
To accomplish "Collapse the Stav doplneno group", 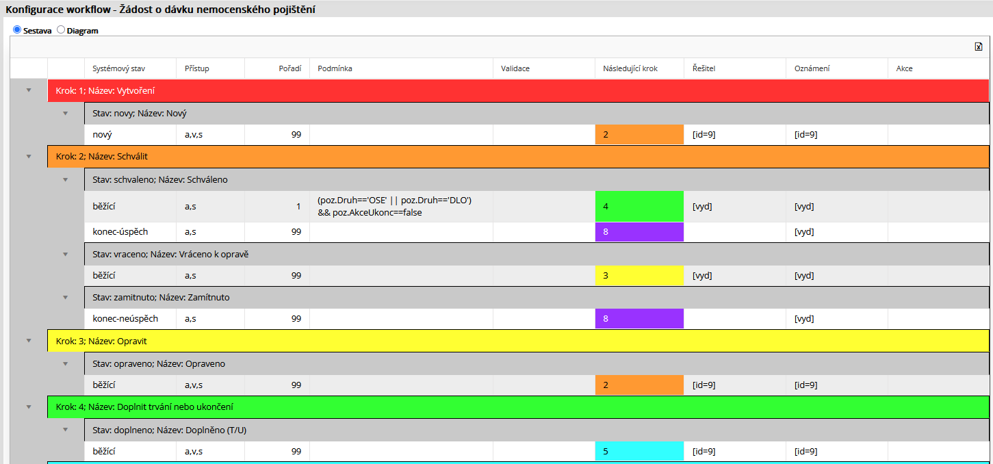I will click(66, 430).
